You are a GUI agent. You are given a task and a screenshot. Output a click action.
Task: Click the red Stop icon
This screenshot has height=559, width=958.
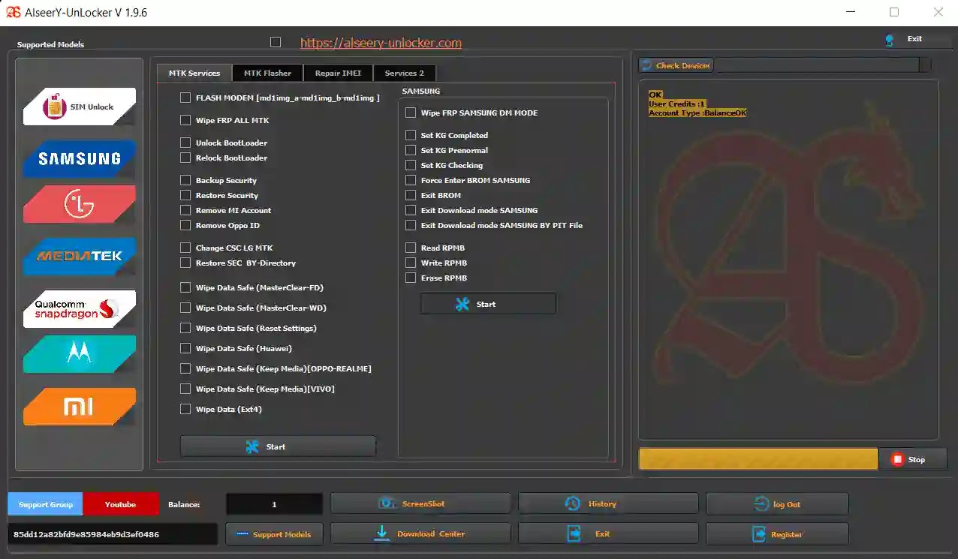click(897, 459)
